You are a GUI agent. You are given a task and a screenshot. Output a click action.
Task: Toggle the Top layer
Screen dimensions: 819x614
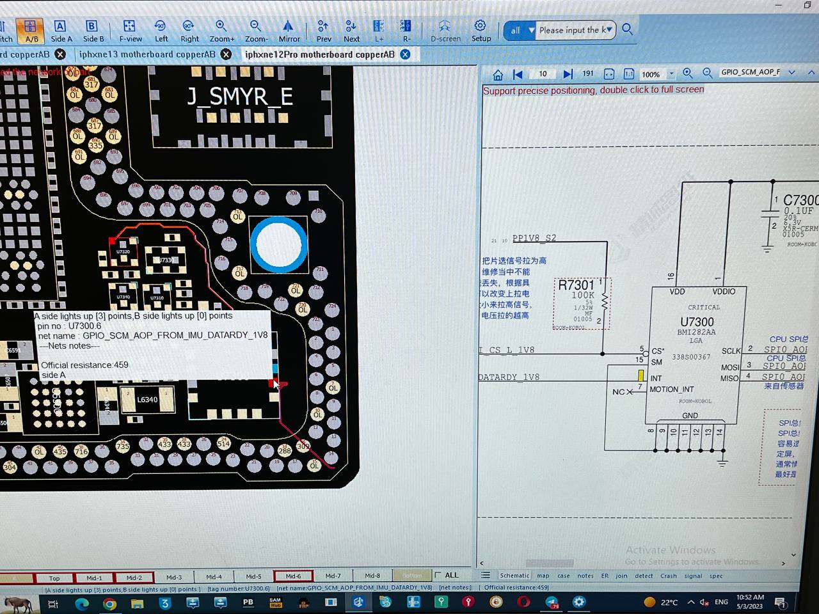[x=54, y=578]
